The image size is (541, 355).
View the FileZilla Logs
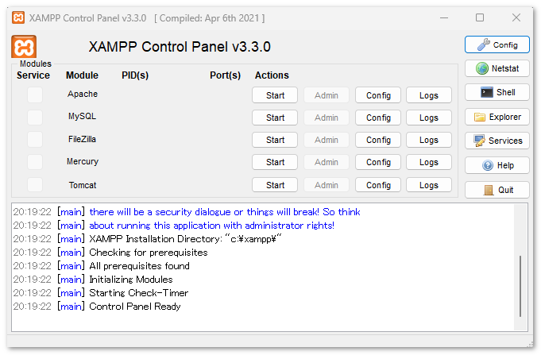(x=429, y=140)
